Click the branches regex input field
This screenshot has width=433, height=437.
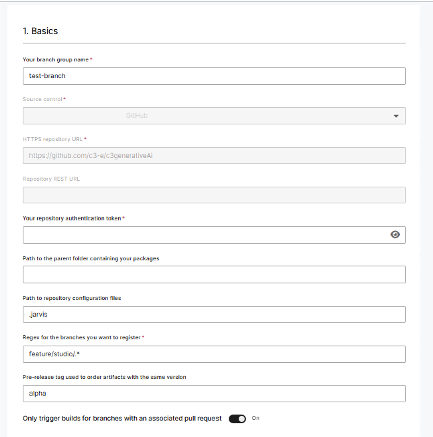pos(214,354)
